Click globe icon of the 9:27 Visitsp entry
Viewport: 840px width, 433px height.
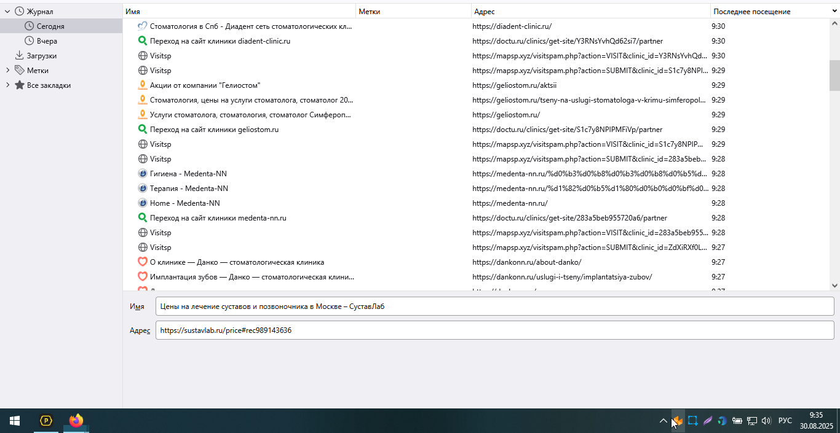coord(143,247)
